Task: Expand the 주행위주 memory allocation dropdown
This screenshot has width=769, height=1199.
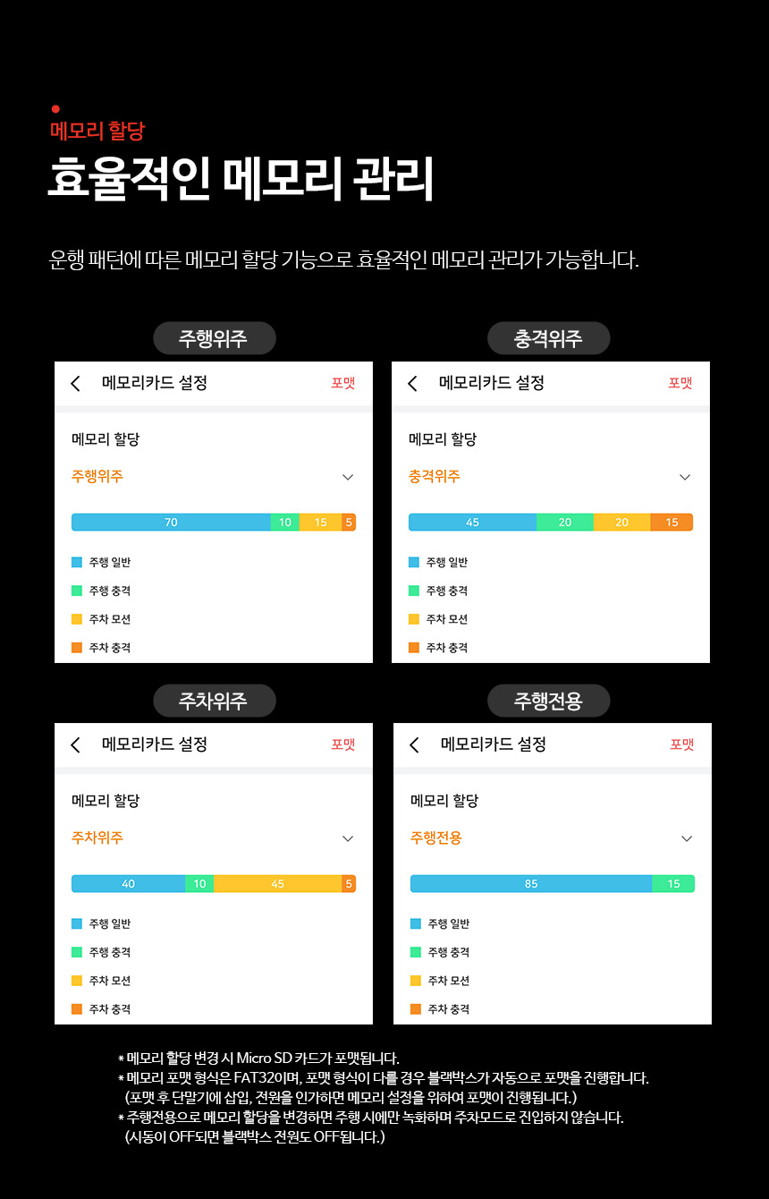Action: (348, 477)
